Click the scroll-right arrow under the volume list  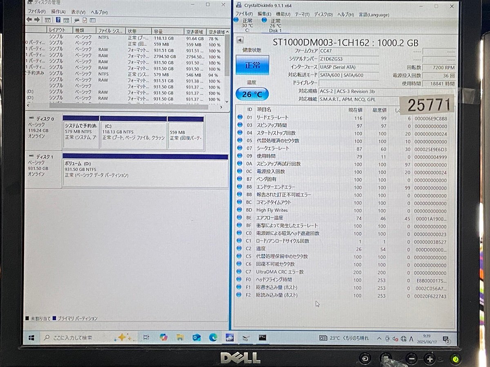click(x=221, y=107)
